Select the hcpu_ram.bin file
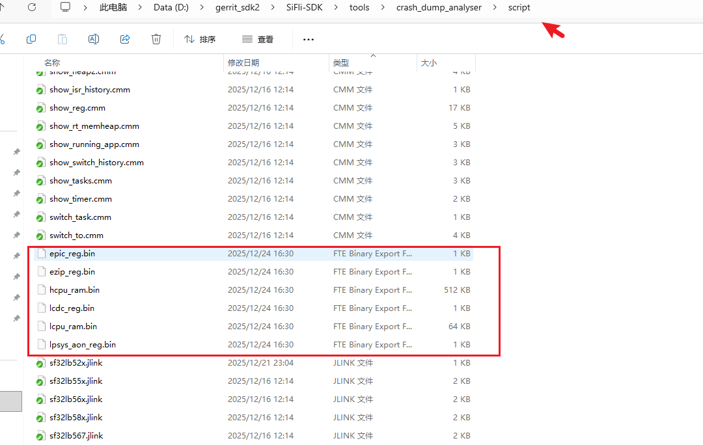This screenshot has width=703, height=445. [x=74, y=290]
